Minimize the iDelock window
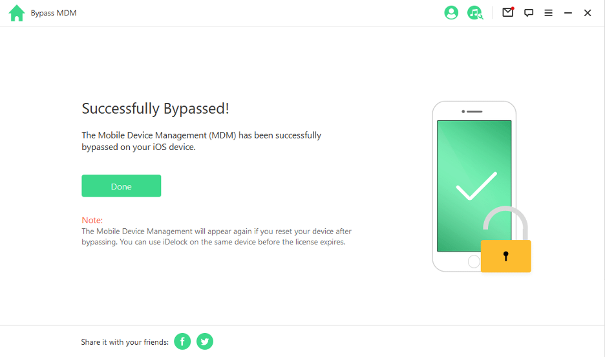 point(568,13)
